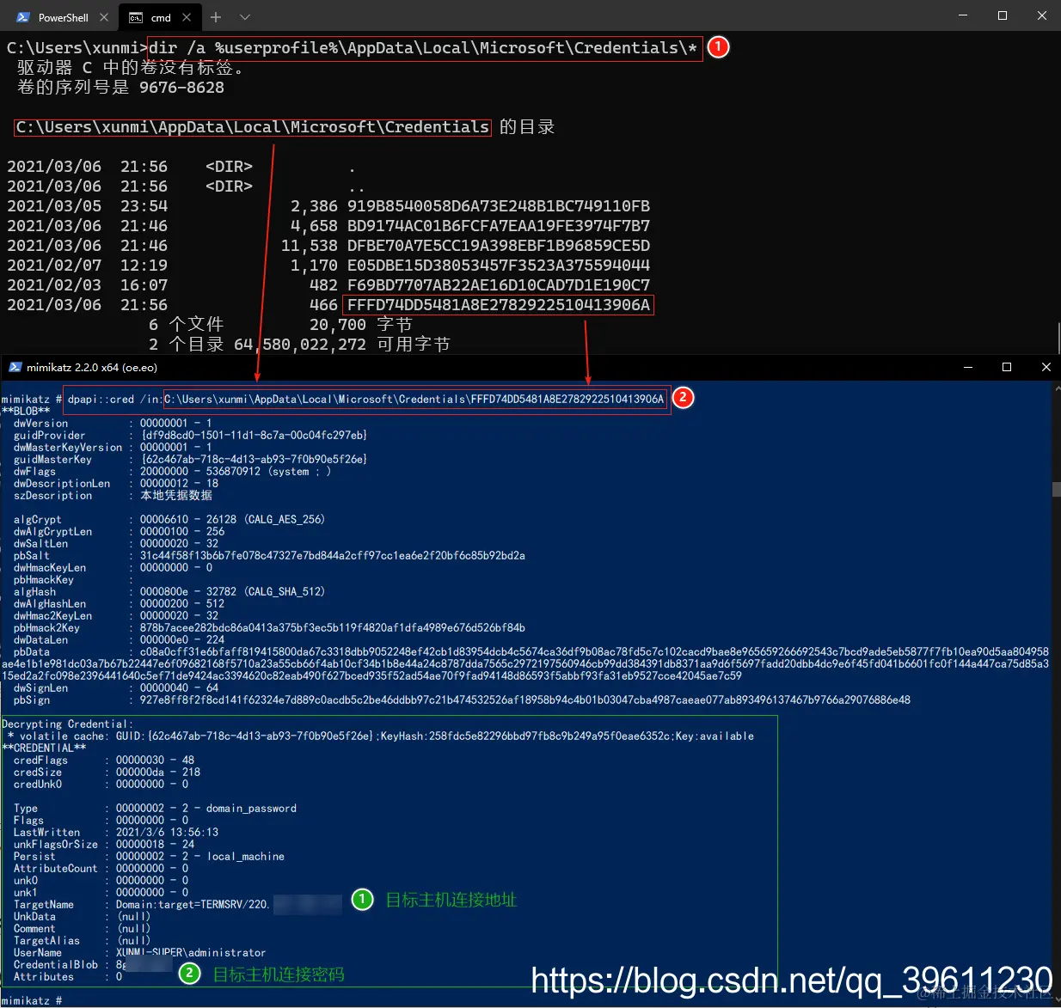Close the PowerShell tab
1061x1008 pixels.
pos(104,17)
